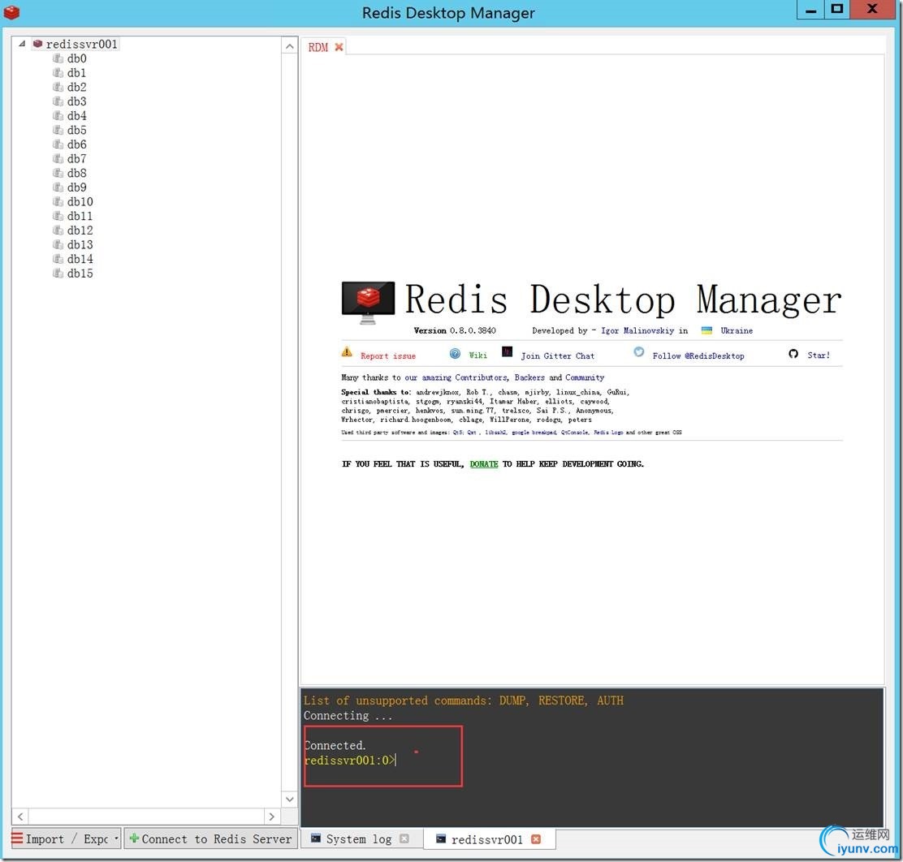Click the db0 database icon
Image resolution: width=903 pixels, height=862 pixels.
(58, 58)
